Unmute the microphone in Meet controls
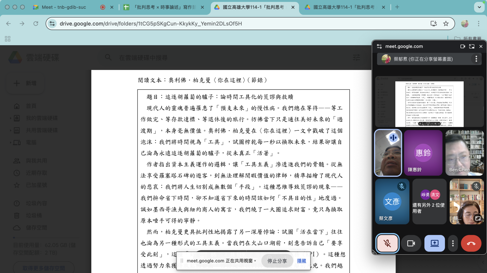487x273 pixels. 387,243
